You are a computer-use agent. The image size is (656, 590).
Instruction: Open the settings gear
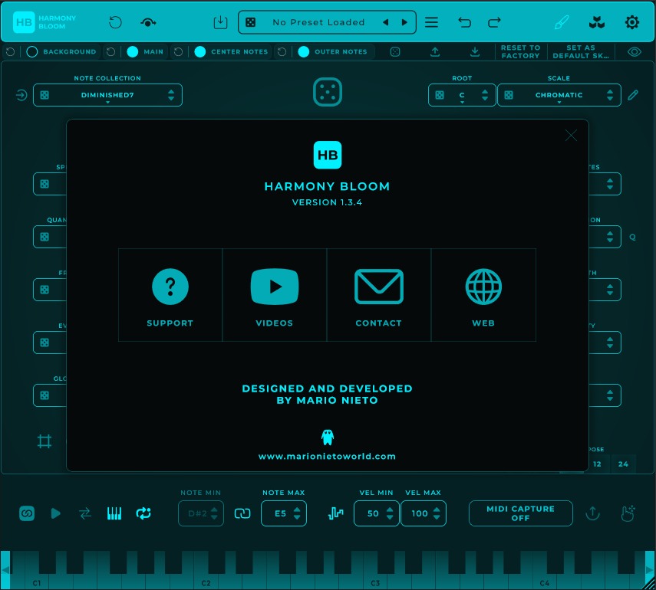[x=631, y=22]
